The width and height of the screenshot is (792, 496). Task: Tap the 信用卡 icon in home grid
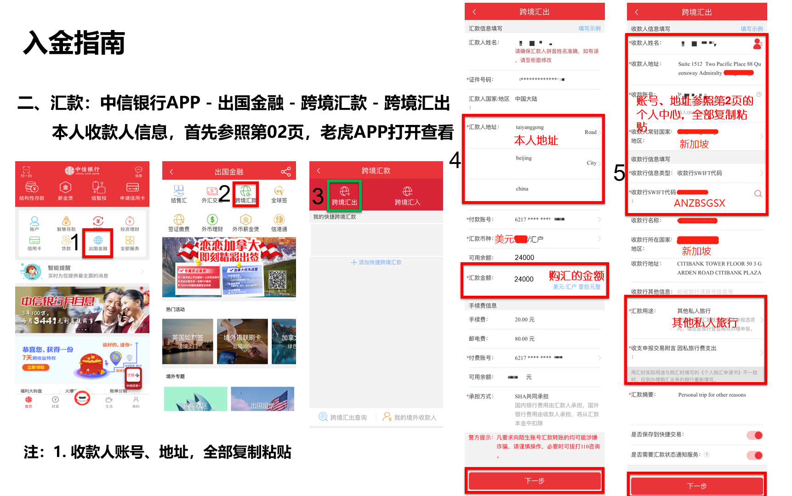coord(34,243)
